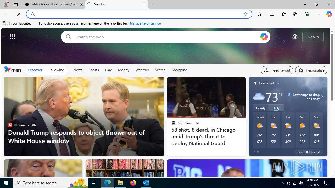Launch Firefox from taskbar
The height and width of the screenshot is (188, 335).
[x=133, y=183]
